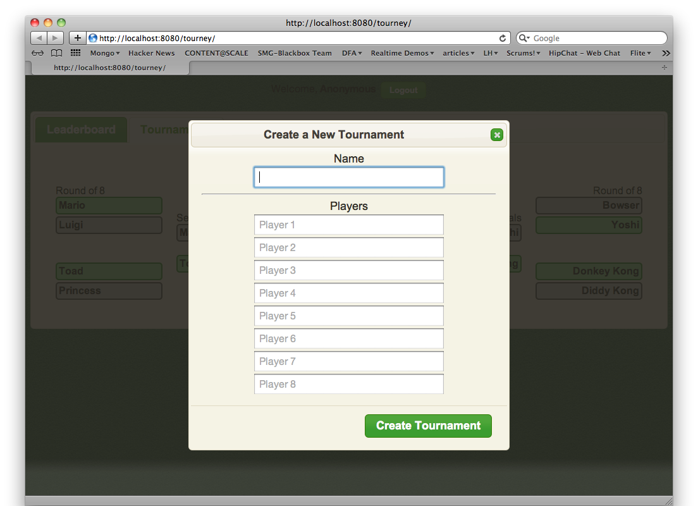Open the articles bookmarks dropdown
This screenshot has height=506, width=698.
[458, 53]
